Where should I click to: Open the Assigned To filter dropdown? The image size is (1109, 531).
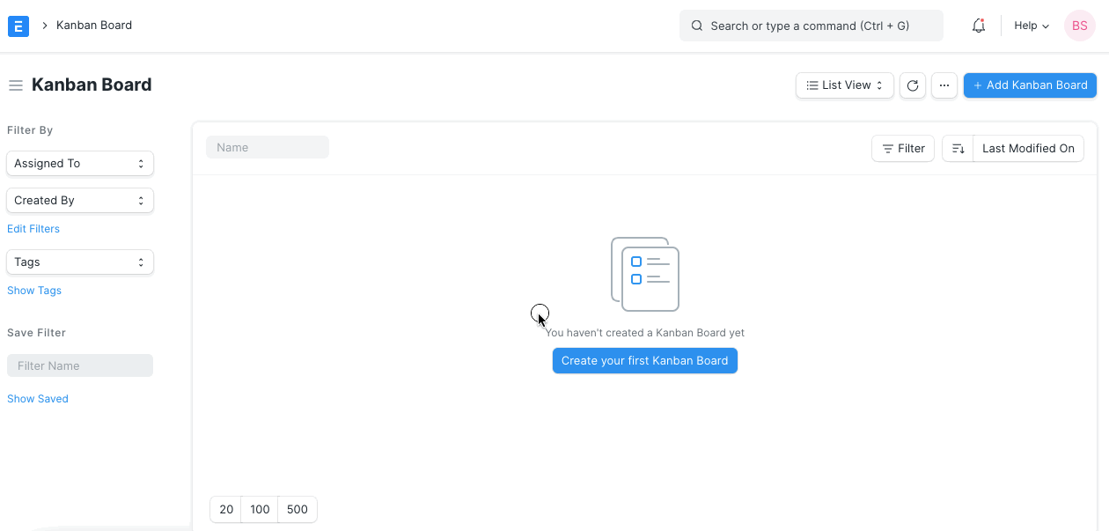point(79,163)
